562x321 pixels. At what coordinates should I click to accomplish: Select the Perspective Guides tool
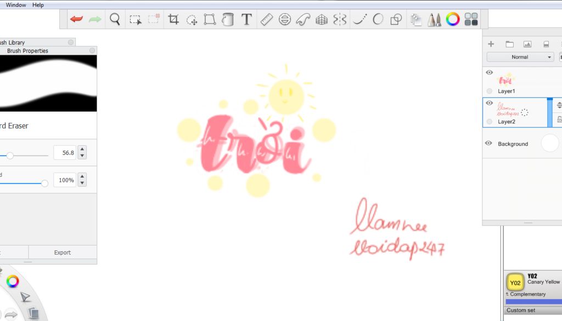[322, 19]
